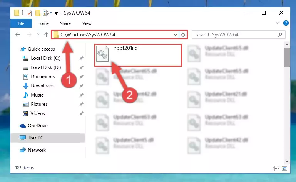
Task: Switch to the View ribbon tab
Action: point(87,23)
